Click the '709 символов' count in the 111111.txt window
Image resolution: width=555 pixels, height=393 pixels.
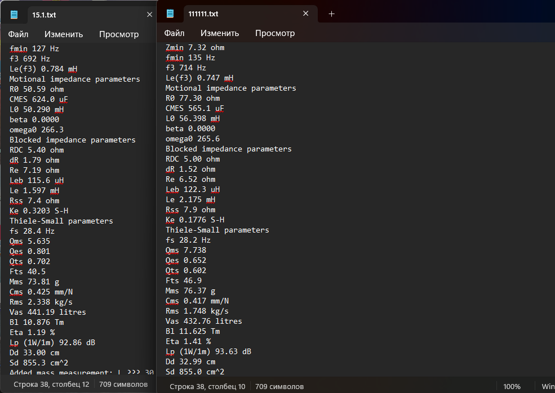tap(279, 387)
